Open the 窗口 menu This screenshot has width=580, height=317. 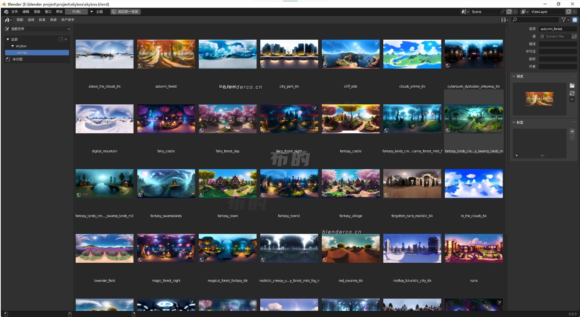point(48,12)
